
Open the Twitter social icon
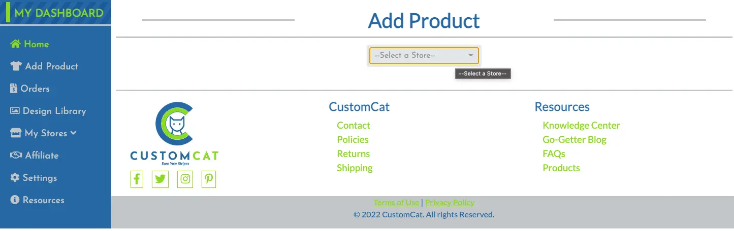161,179
